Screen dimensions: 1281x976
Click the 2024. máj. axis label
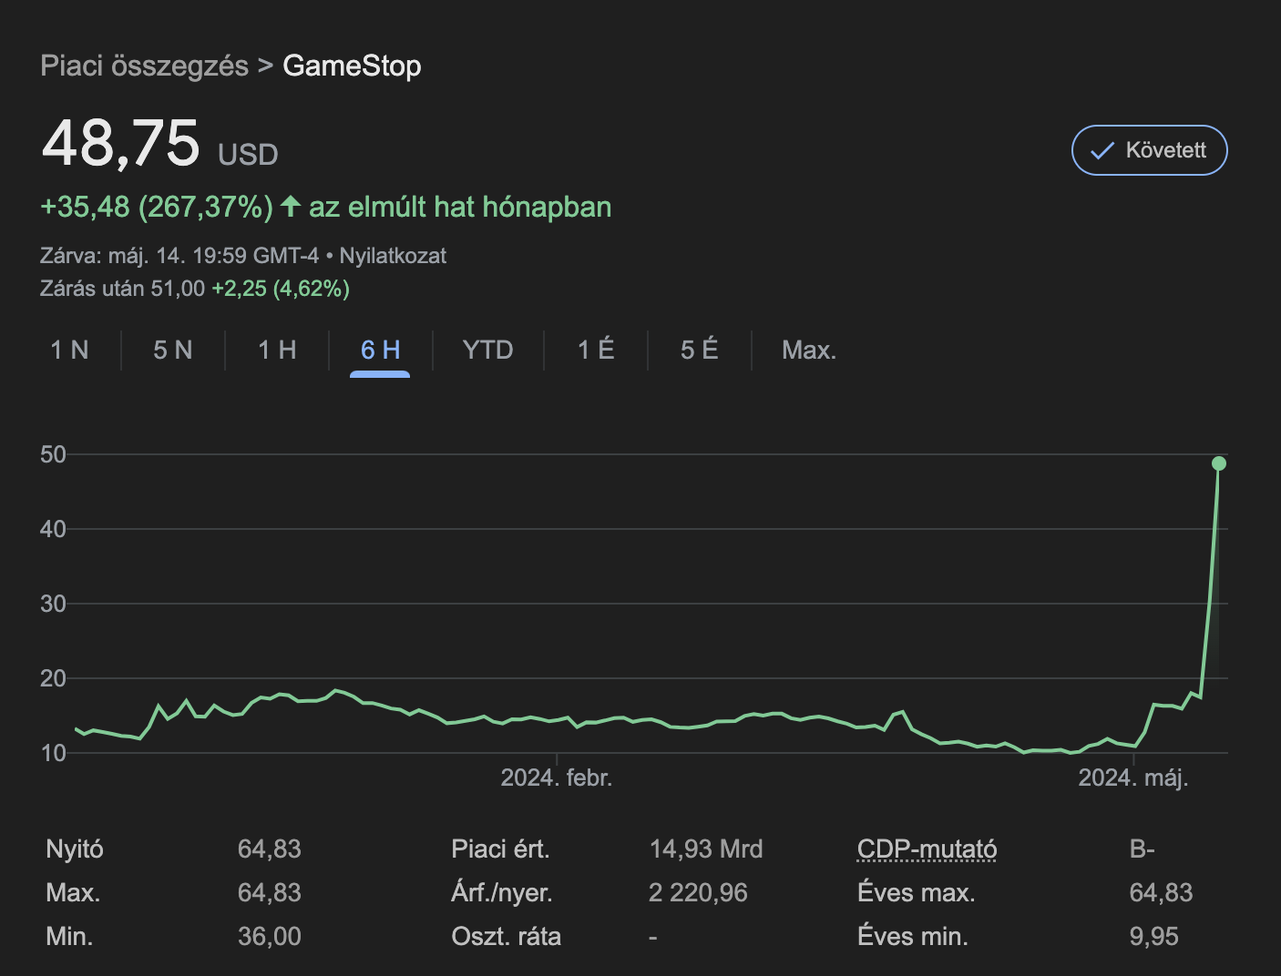(x=1133, y=778)
